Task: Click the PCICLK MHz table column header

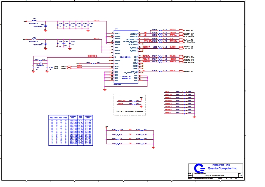Action: point(88,117)
